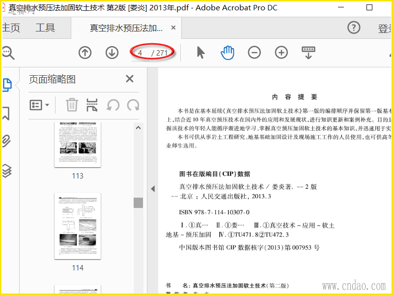Open the bookmarks sidebar icon
Viewport: 393px width, 295px height.
(x=6, y=114)
